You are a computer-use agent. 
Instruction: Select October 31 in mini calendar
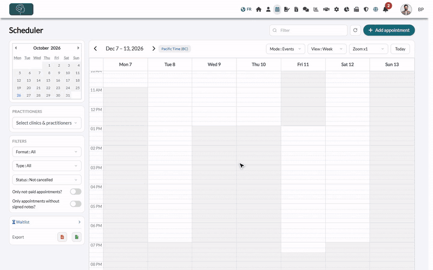coord(68,96)
